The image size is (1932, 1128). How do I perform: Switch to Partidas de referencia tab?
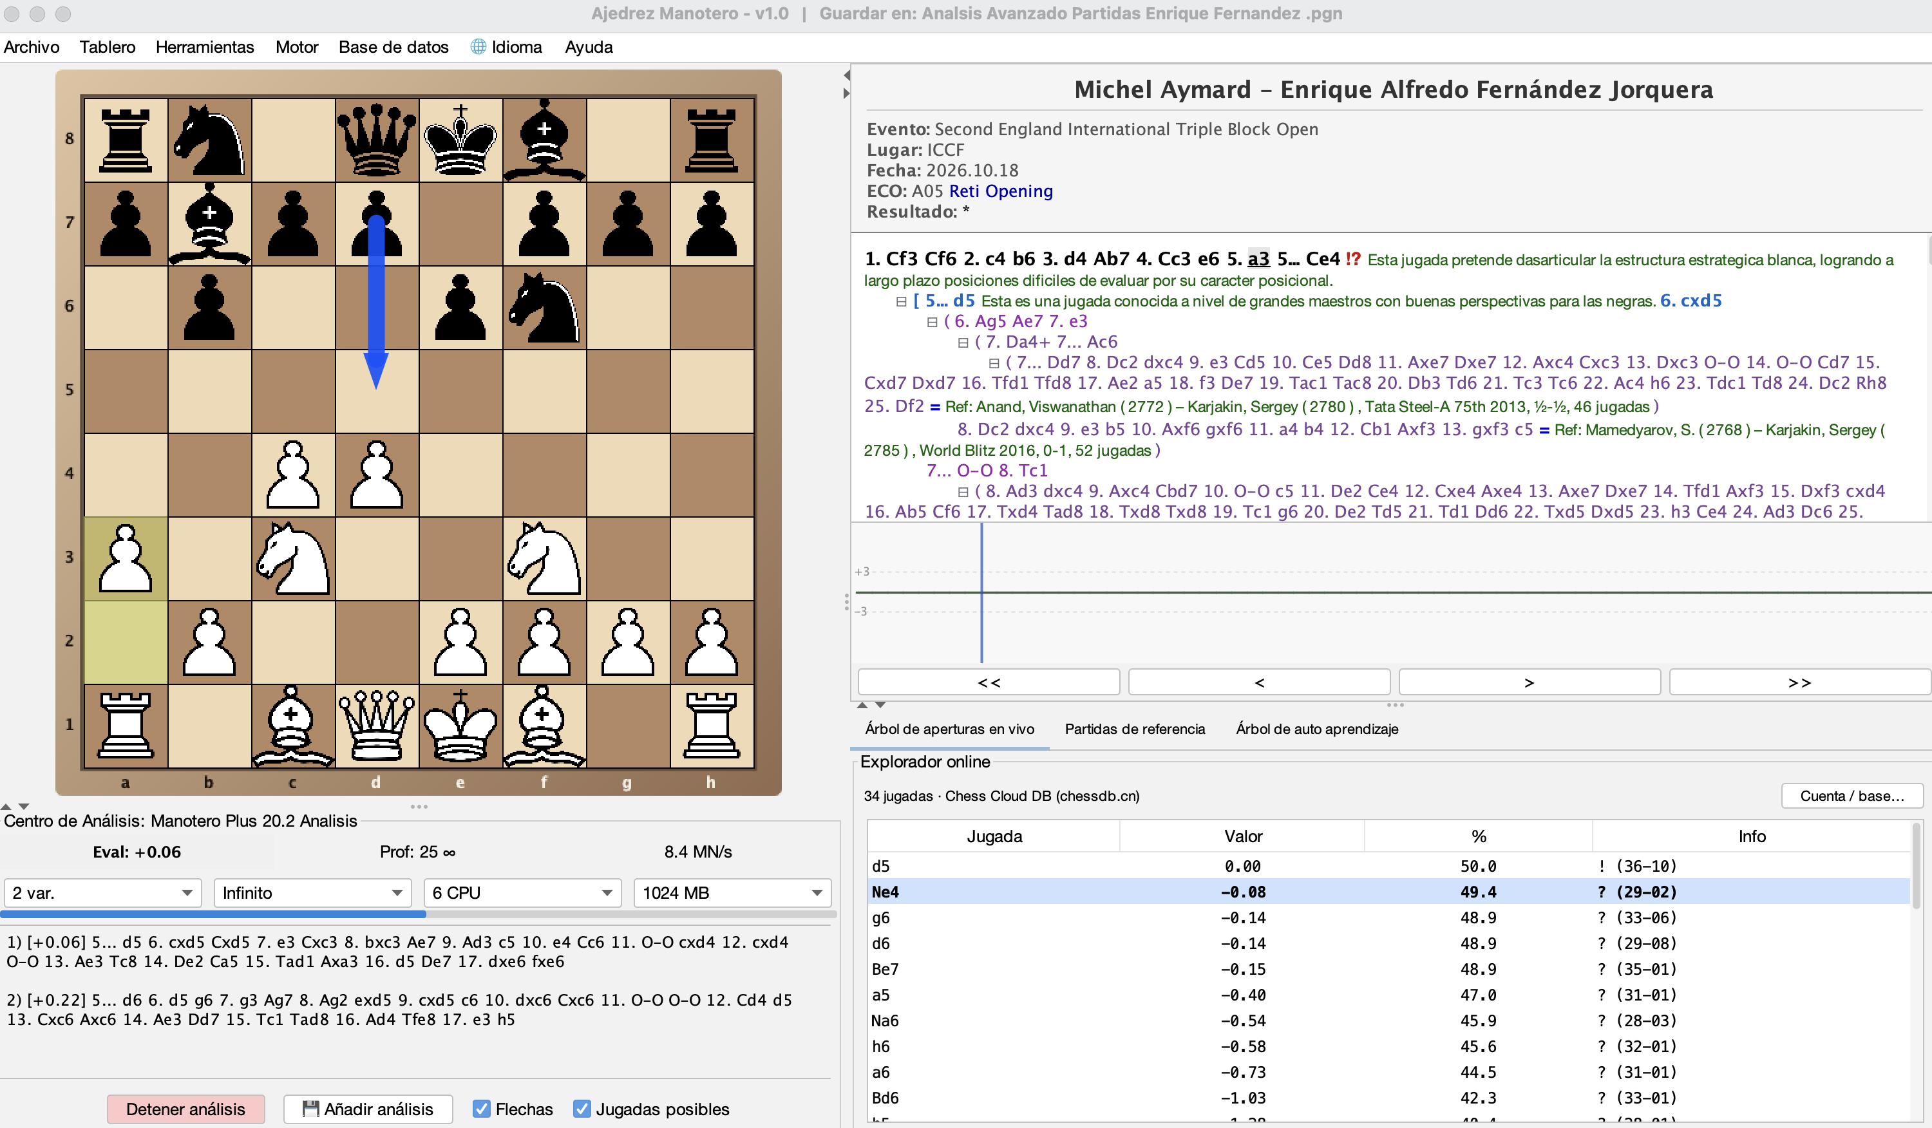(x=1135, y=729)
